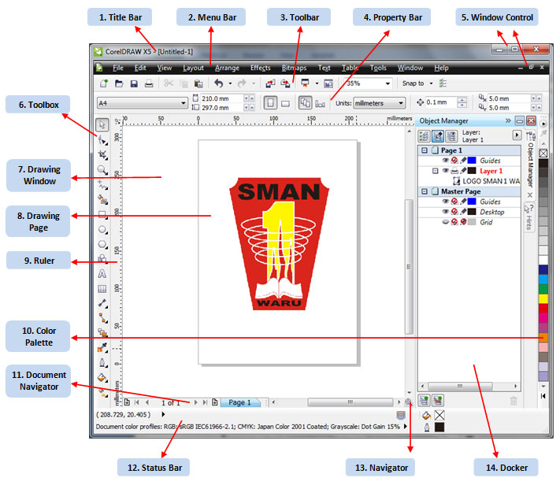Click the New document icon
Image resolution: width=560 pixels, height=485 pixels.
coord(104,83)
